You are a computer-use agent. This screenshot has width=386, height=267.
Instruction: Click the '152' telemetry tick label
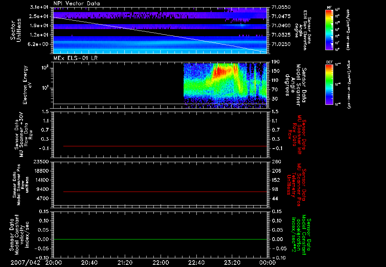click(276, 180)
